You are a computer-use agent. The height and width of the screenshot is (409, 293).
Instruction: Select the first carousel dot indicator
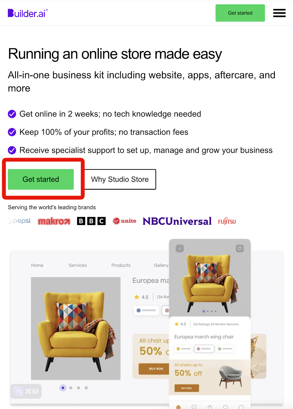tap(63, 388)
